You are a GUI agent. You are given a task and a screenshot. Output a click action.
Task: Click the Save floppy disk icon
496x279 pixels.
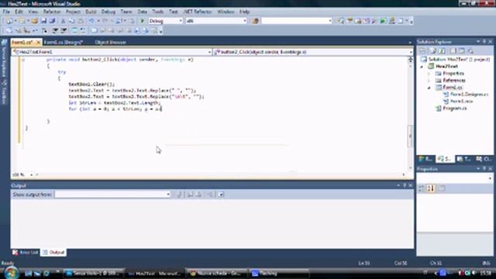pos(43,21)
